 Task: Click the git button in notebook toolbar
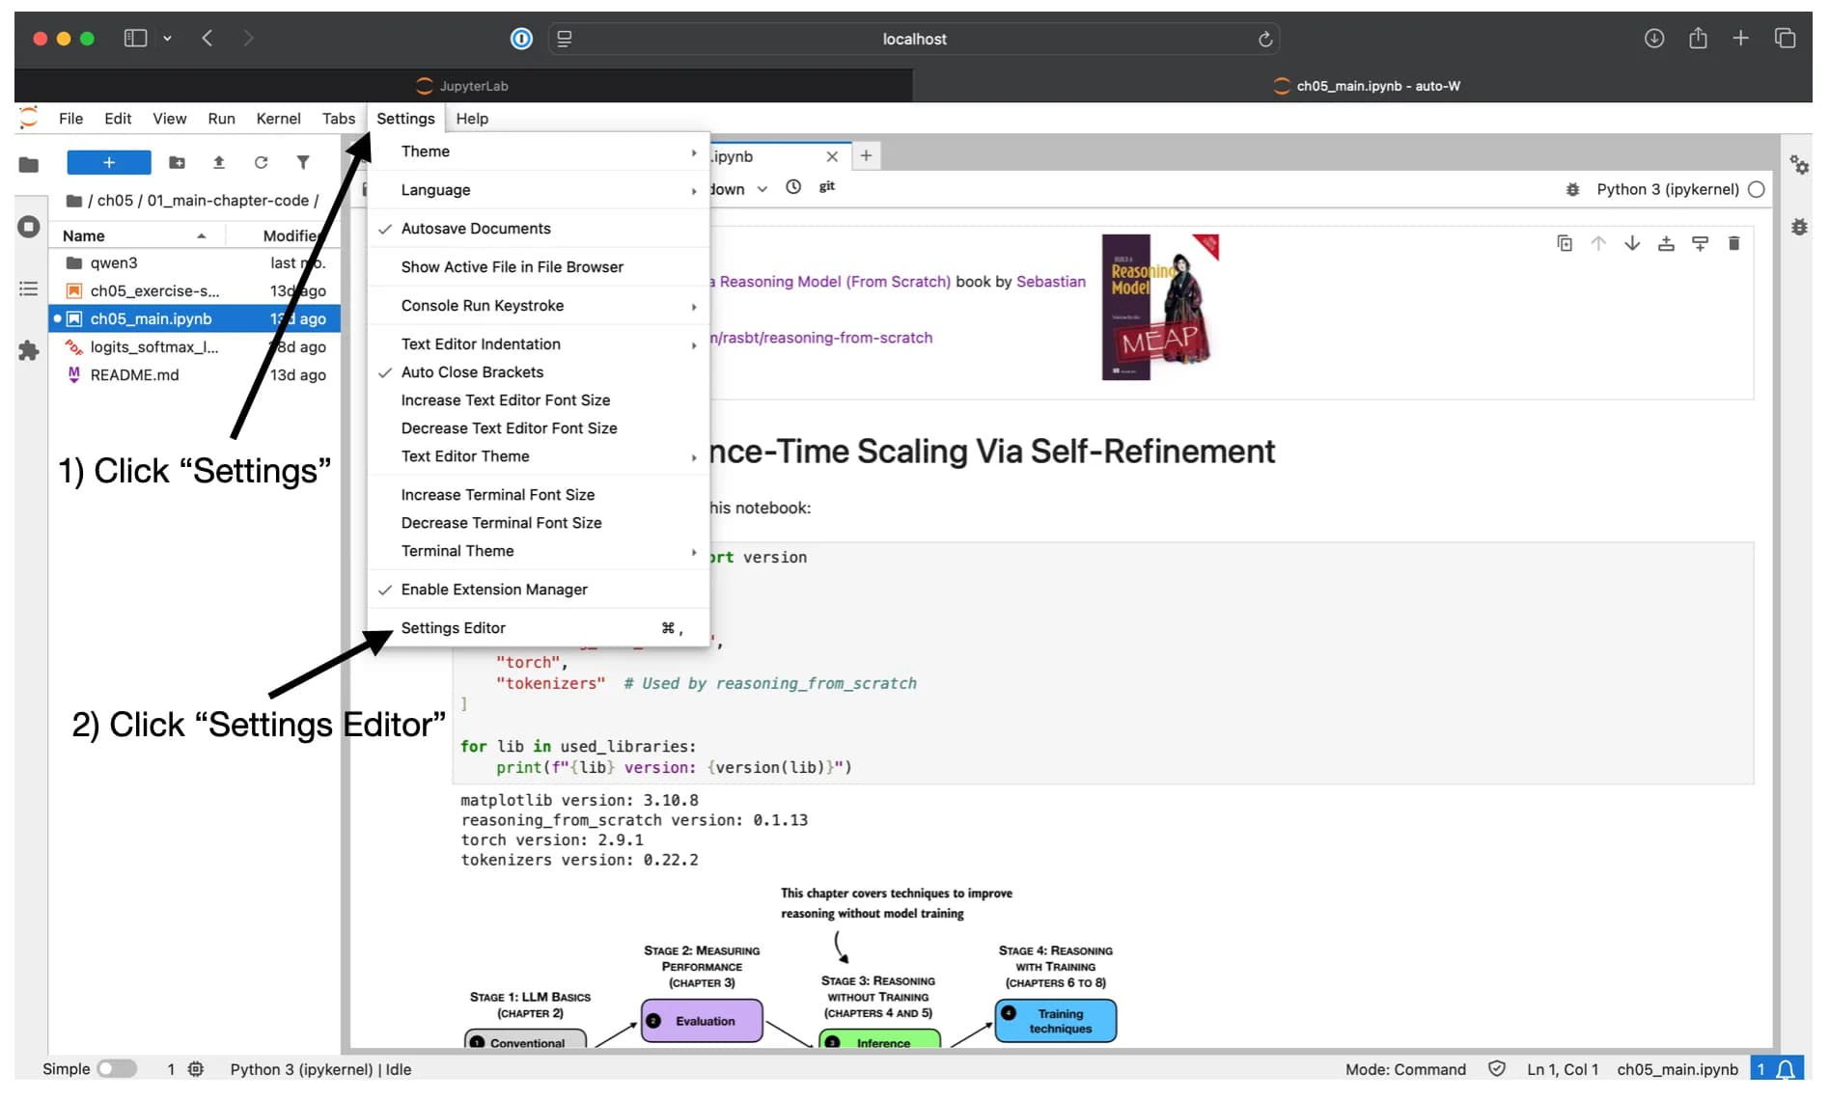pos(827,186)
